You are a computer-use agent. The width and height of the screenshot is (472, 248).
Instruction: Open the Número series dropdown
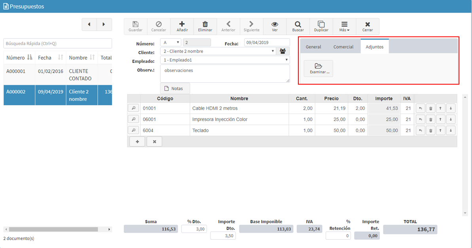(171, 42)
